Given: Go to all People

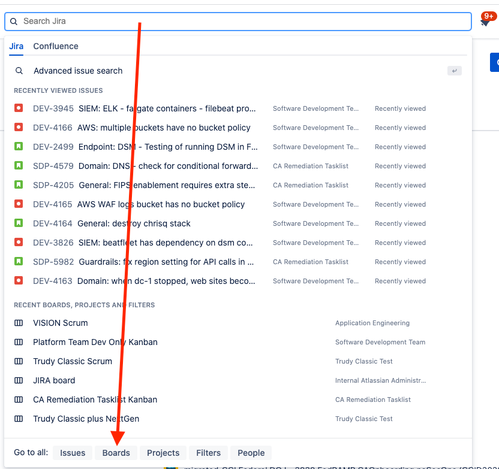Looking at the screenshot, I should (x=251, y=453).
